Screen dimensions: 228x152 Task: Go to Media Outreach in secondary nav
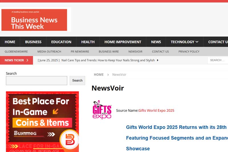coord(49,52)
